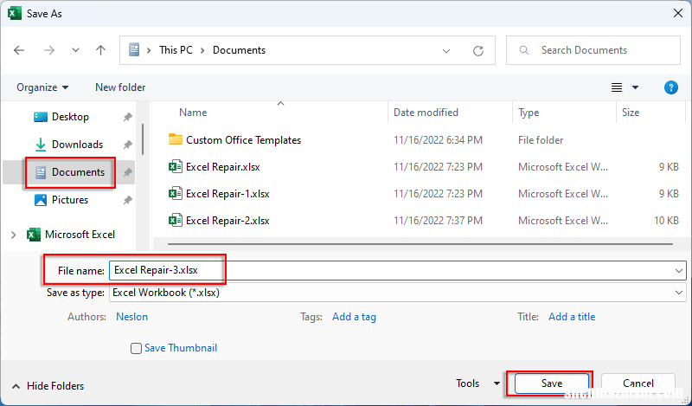
Task: Open the Tools dropdown menu
Action: (478, 383)
